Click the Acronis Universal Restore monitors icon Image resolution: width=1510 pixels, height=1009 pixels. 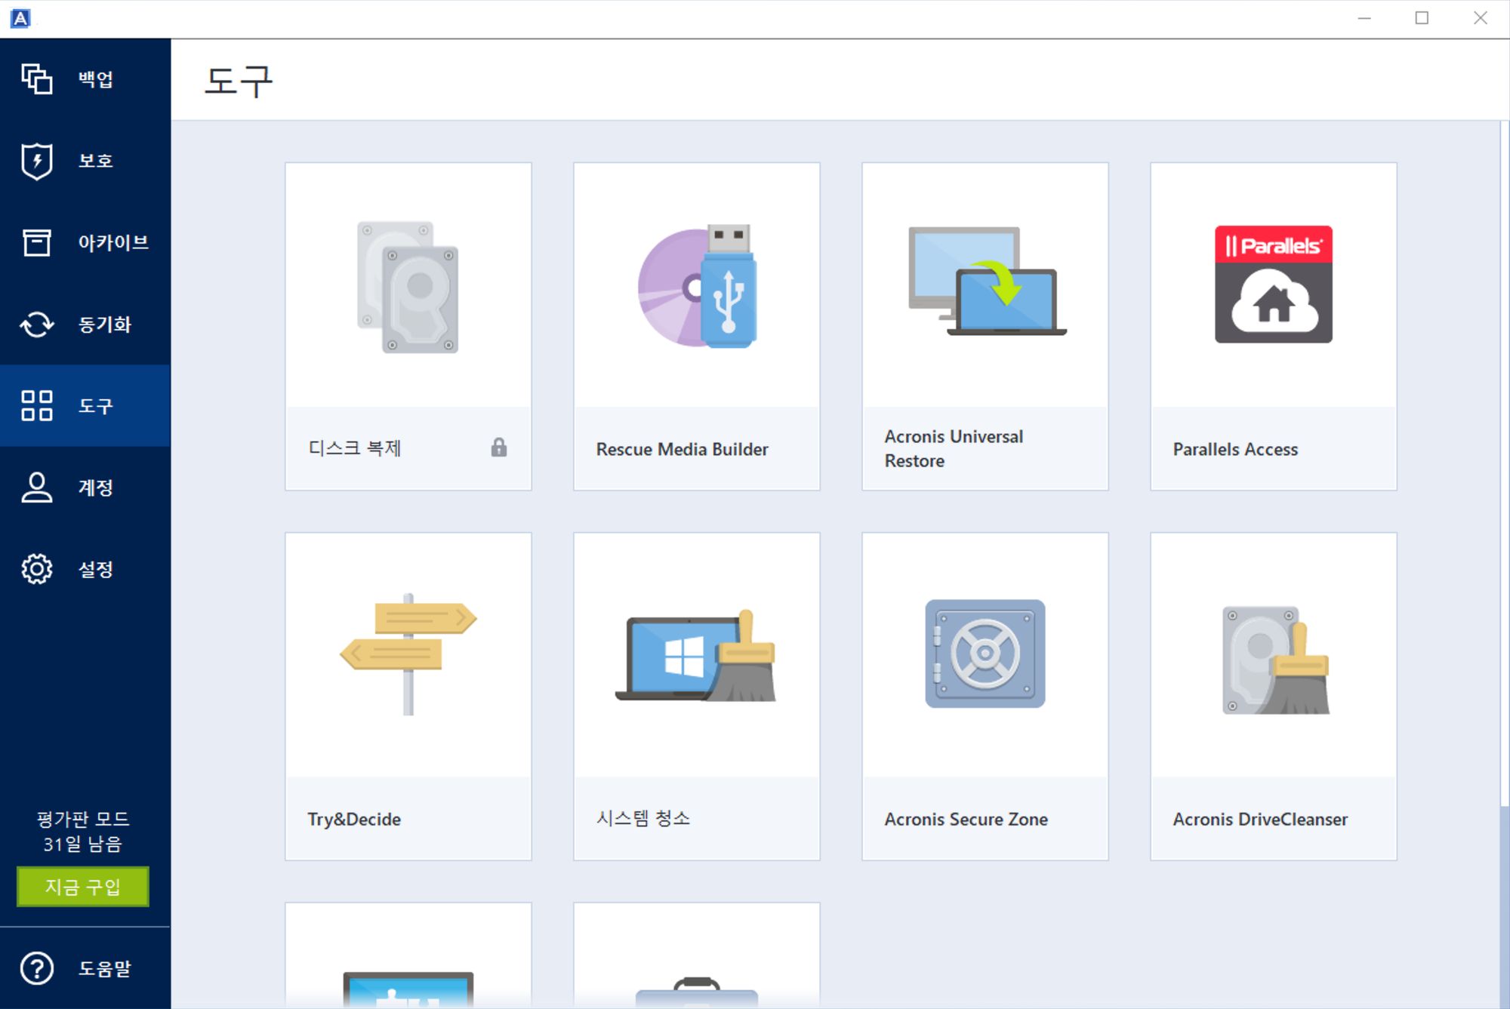tap(987, 281)
